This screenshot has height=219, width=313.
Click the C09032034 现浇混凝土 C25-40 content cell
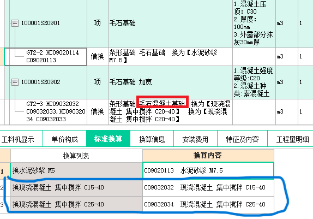tap(208, 204)
